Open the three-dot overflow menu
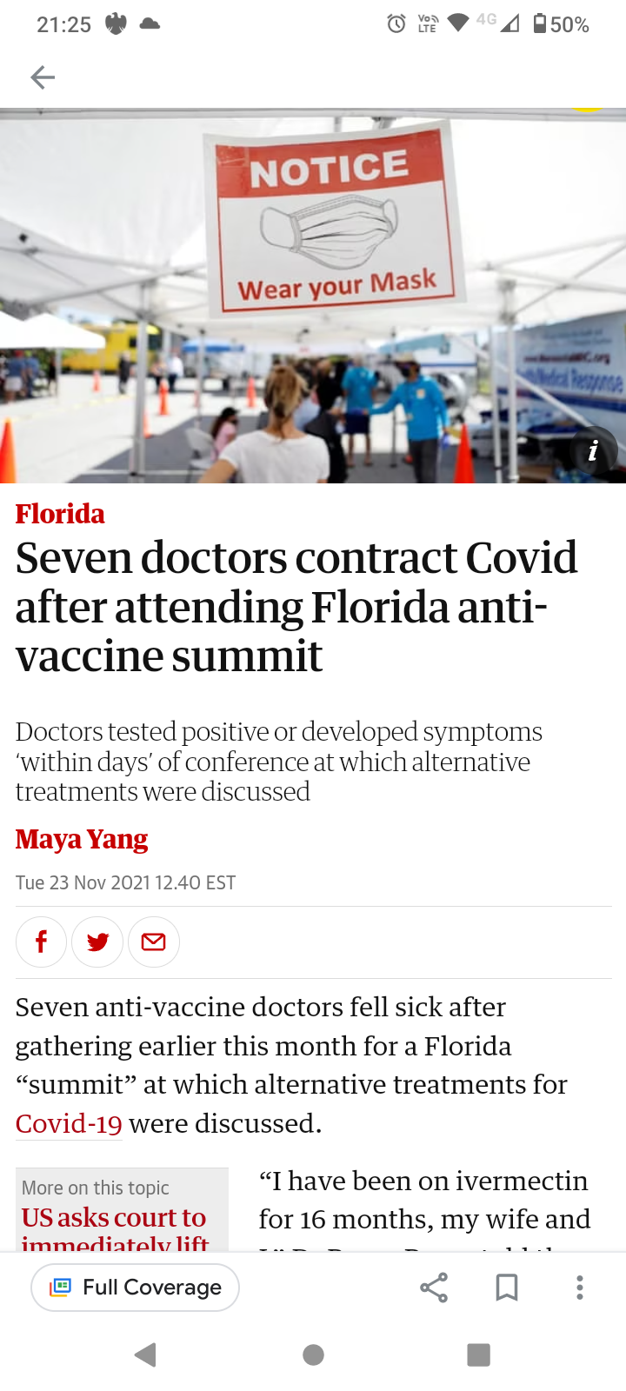This screenshot has width=626, height=1391. [579, 1288]
